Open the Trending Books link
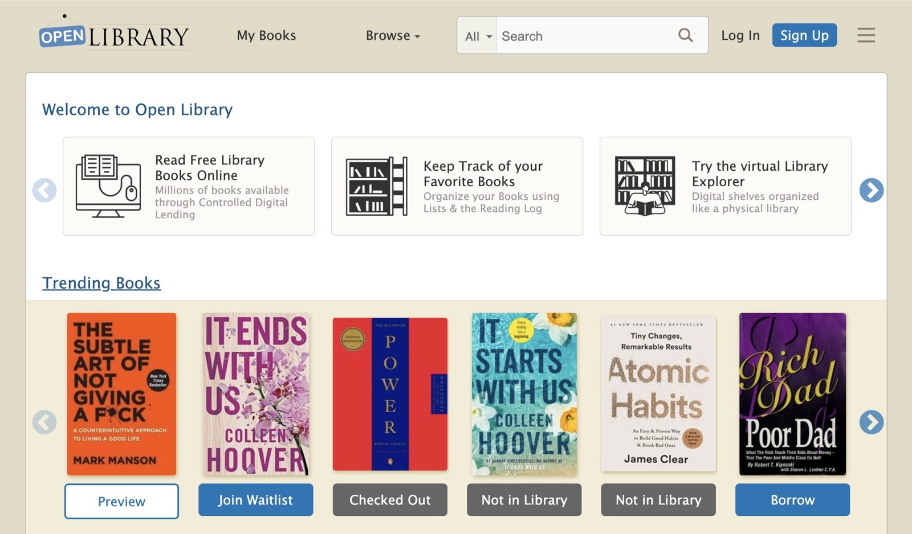The width and height of the screenshot is (912, 534). 101,283
